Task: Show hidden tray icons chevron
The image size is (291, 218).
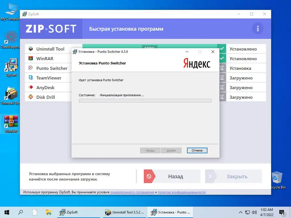Action: tap(240, 212)
